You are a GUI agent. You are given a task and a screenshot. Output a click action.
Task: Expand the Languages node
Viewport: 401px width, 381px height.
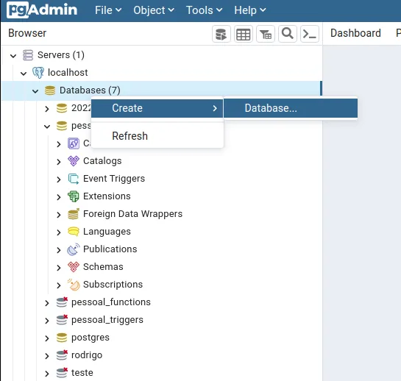(59, 232)
